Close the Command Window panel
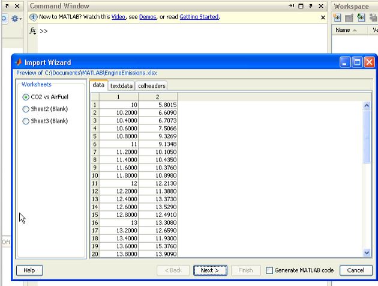 (321, 6)
